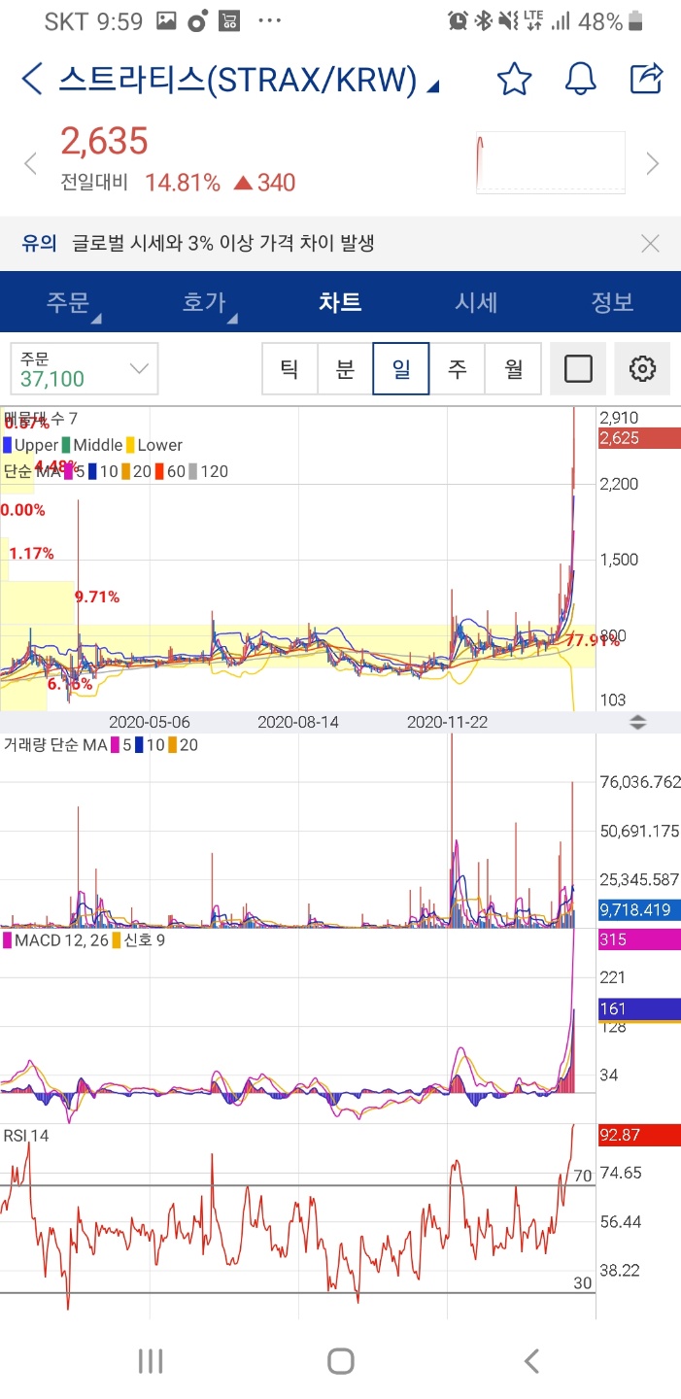Open price alert bell icon

[x=580, y=79]
